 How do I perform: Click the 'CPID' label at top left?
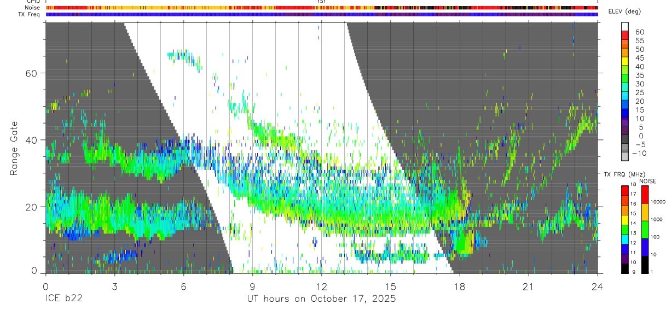click(x=33, y=2)
